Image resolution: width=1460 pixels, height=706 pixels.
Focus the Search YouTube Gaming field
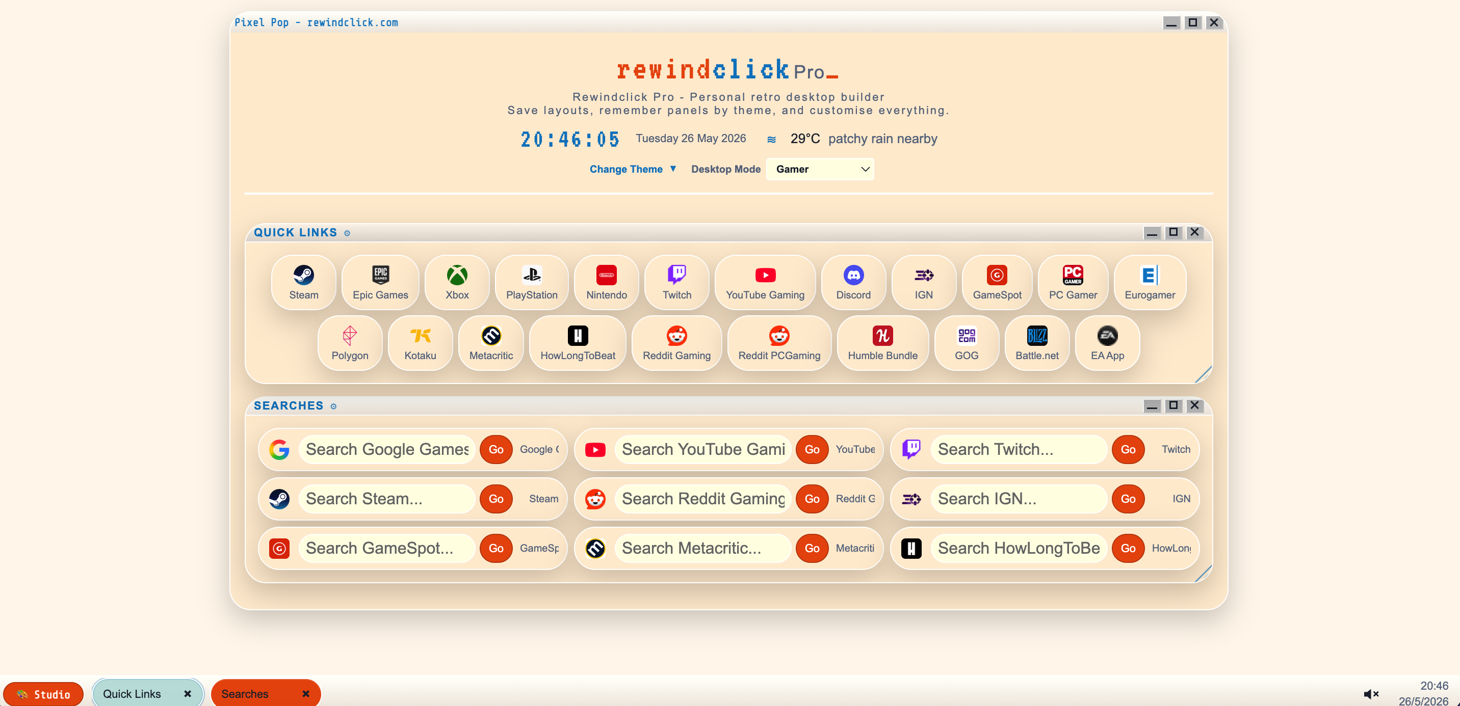click(x=703, y=450)
